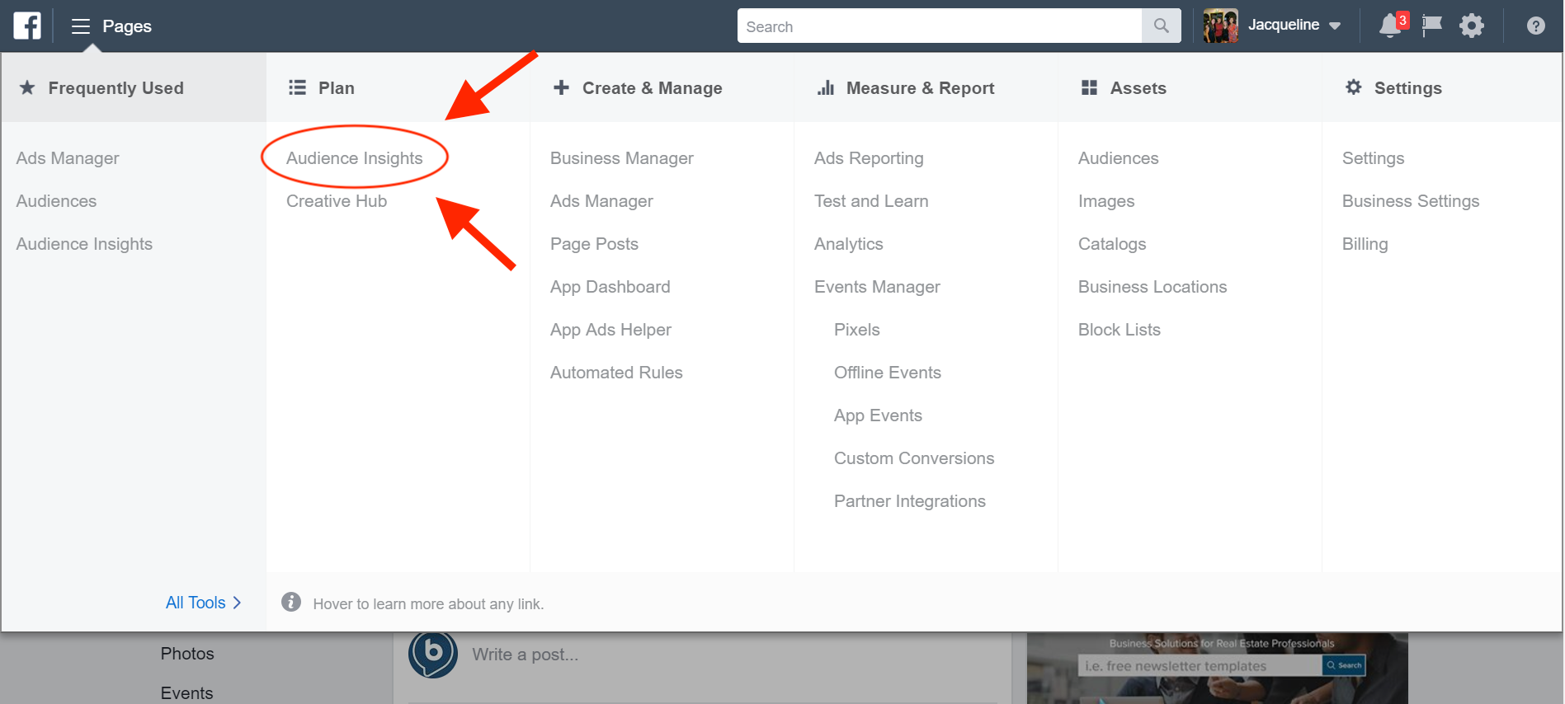Image resolution: width=1565 pixels, height=704 pixels.
Task: Open Events in the page sidebar
Action: coord(186,693)
